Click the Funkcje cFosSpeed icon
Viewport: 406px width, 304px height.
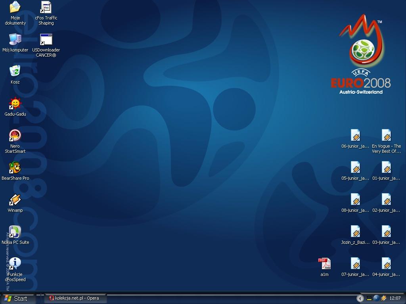pyautogui.click(x=15, y=264)
